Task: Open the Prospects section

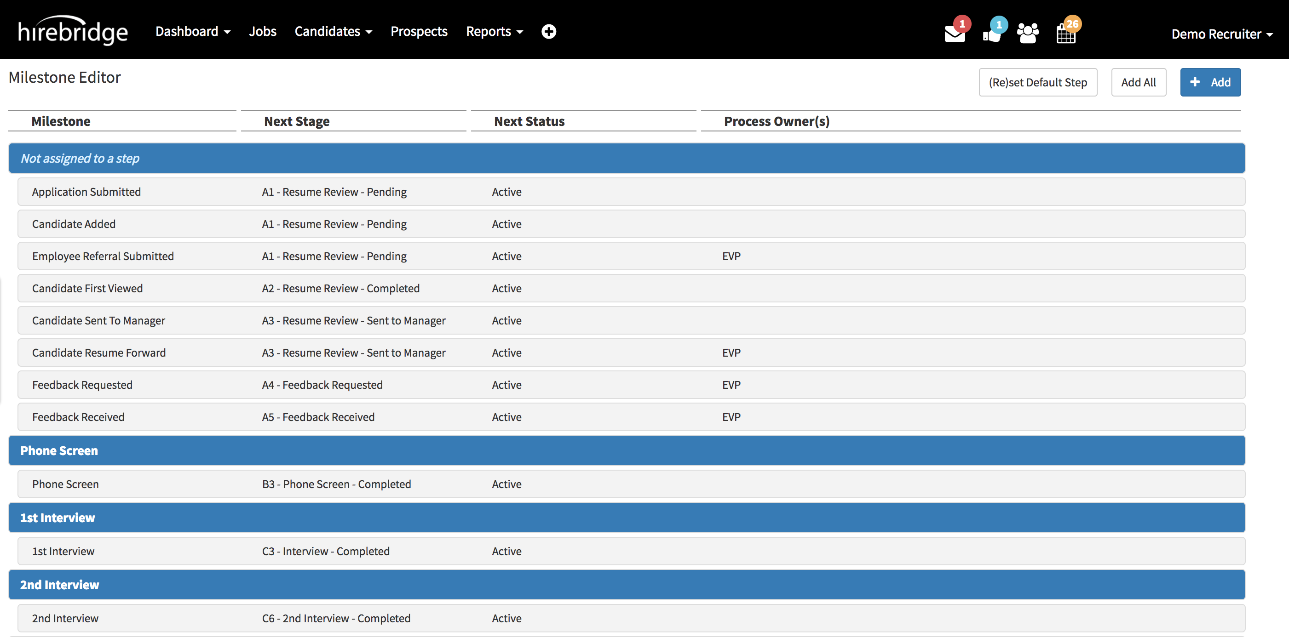Action: point(419,31)
